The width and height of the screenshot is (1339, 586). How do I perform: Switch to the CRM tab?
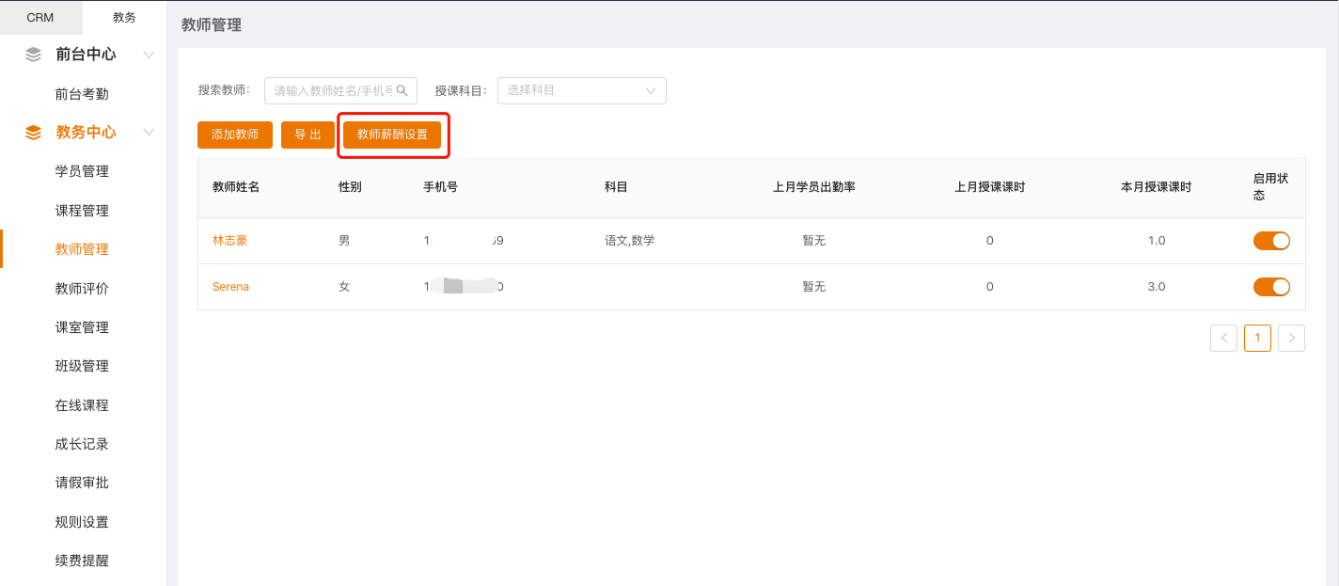click(x=40, y=18)
